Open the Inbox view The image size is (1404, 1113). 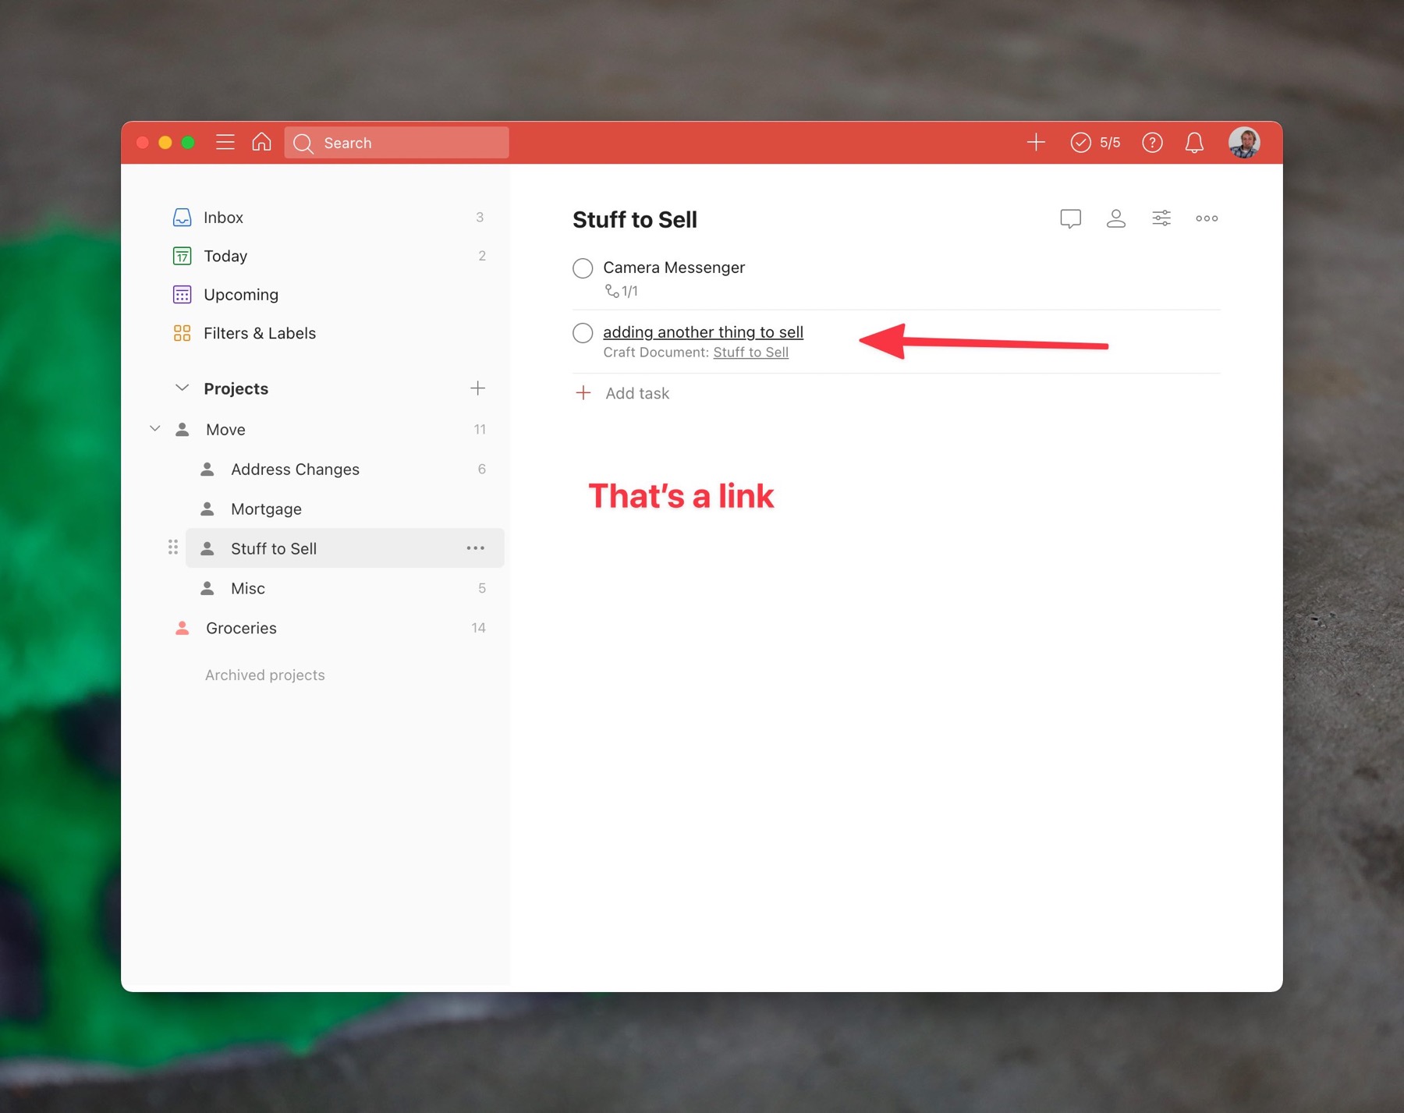click(223, 218)
